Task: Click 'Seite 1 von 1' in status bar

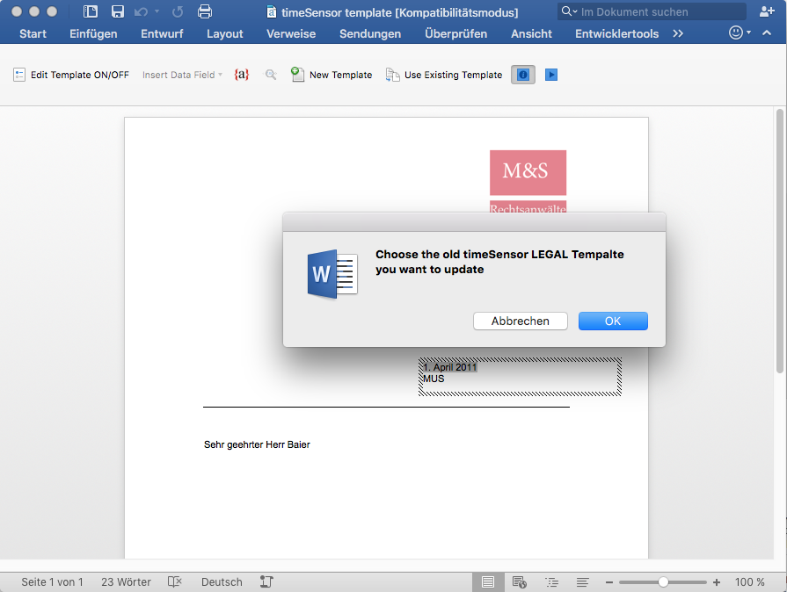Action: coord(52,582)
